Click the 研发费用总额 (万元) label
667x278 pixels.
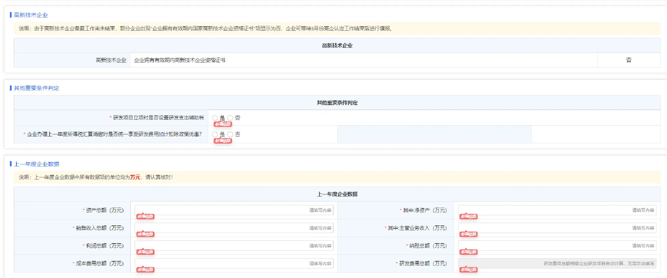(423, 263)
